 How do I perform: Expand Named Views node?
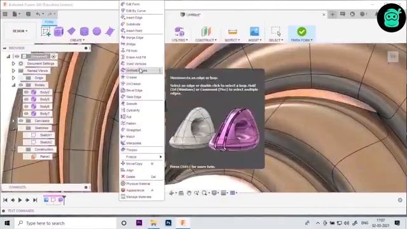13,71
